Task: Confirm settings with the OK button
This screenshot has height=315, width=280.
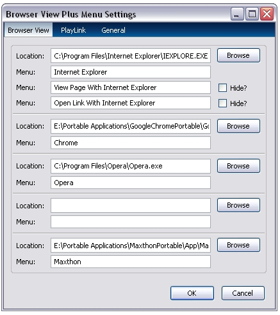Action: point(192,293)
